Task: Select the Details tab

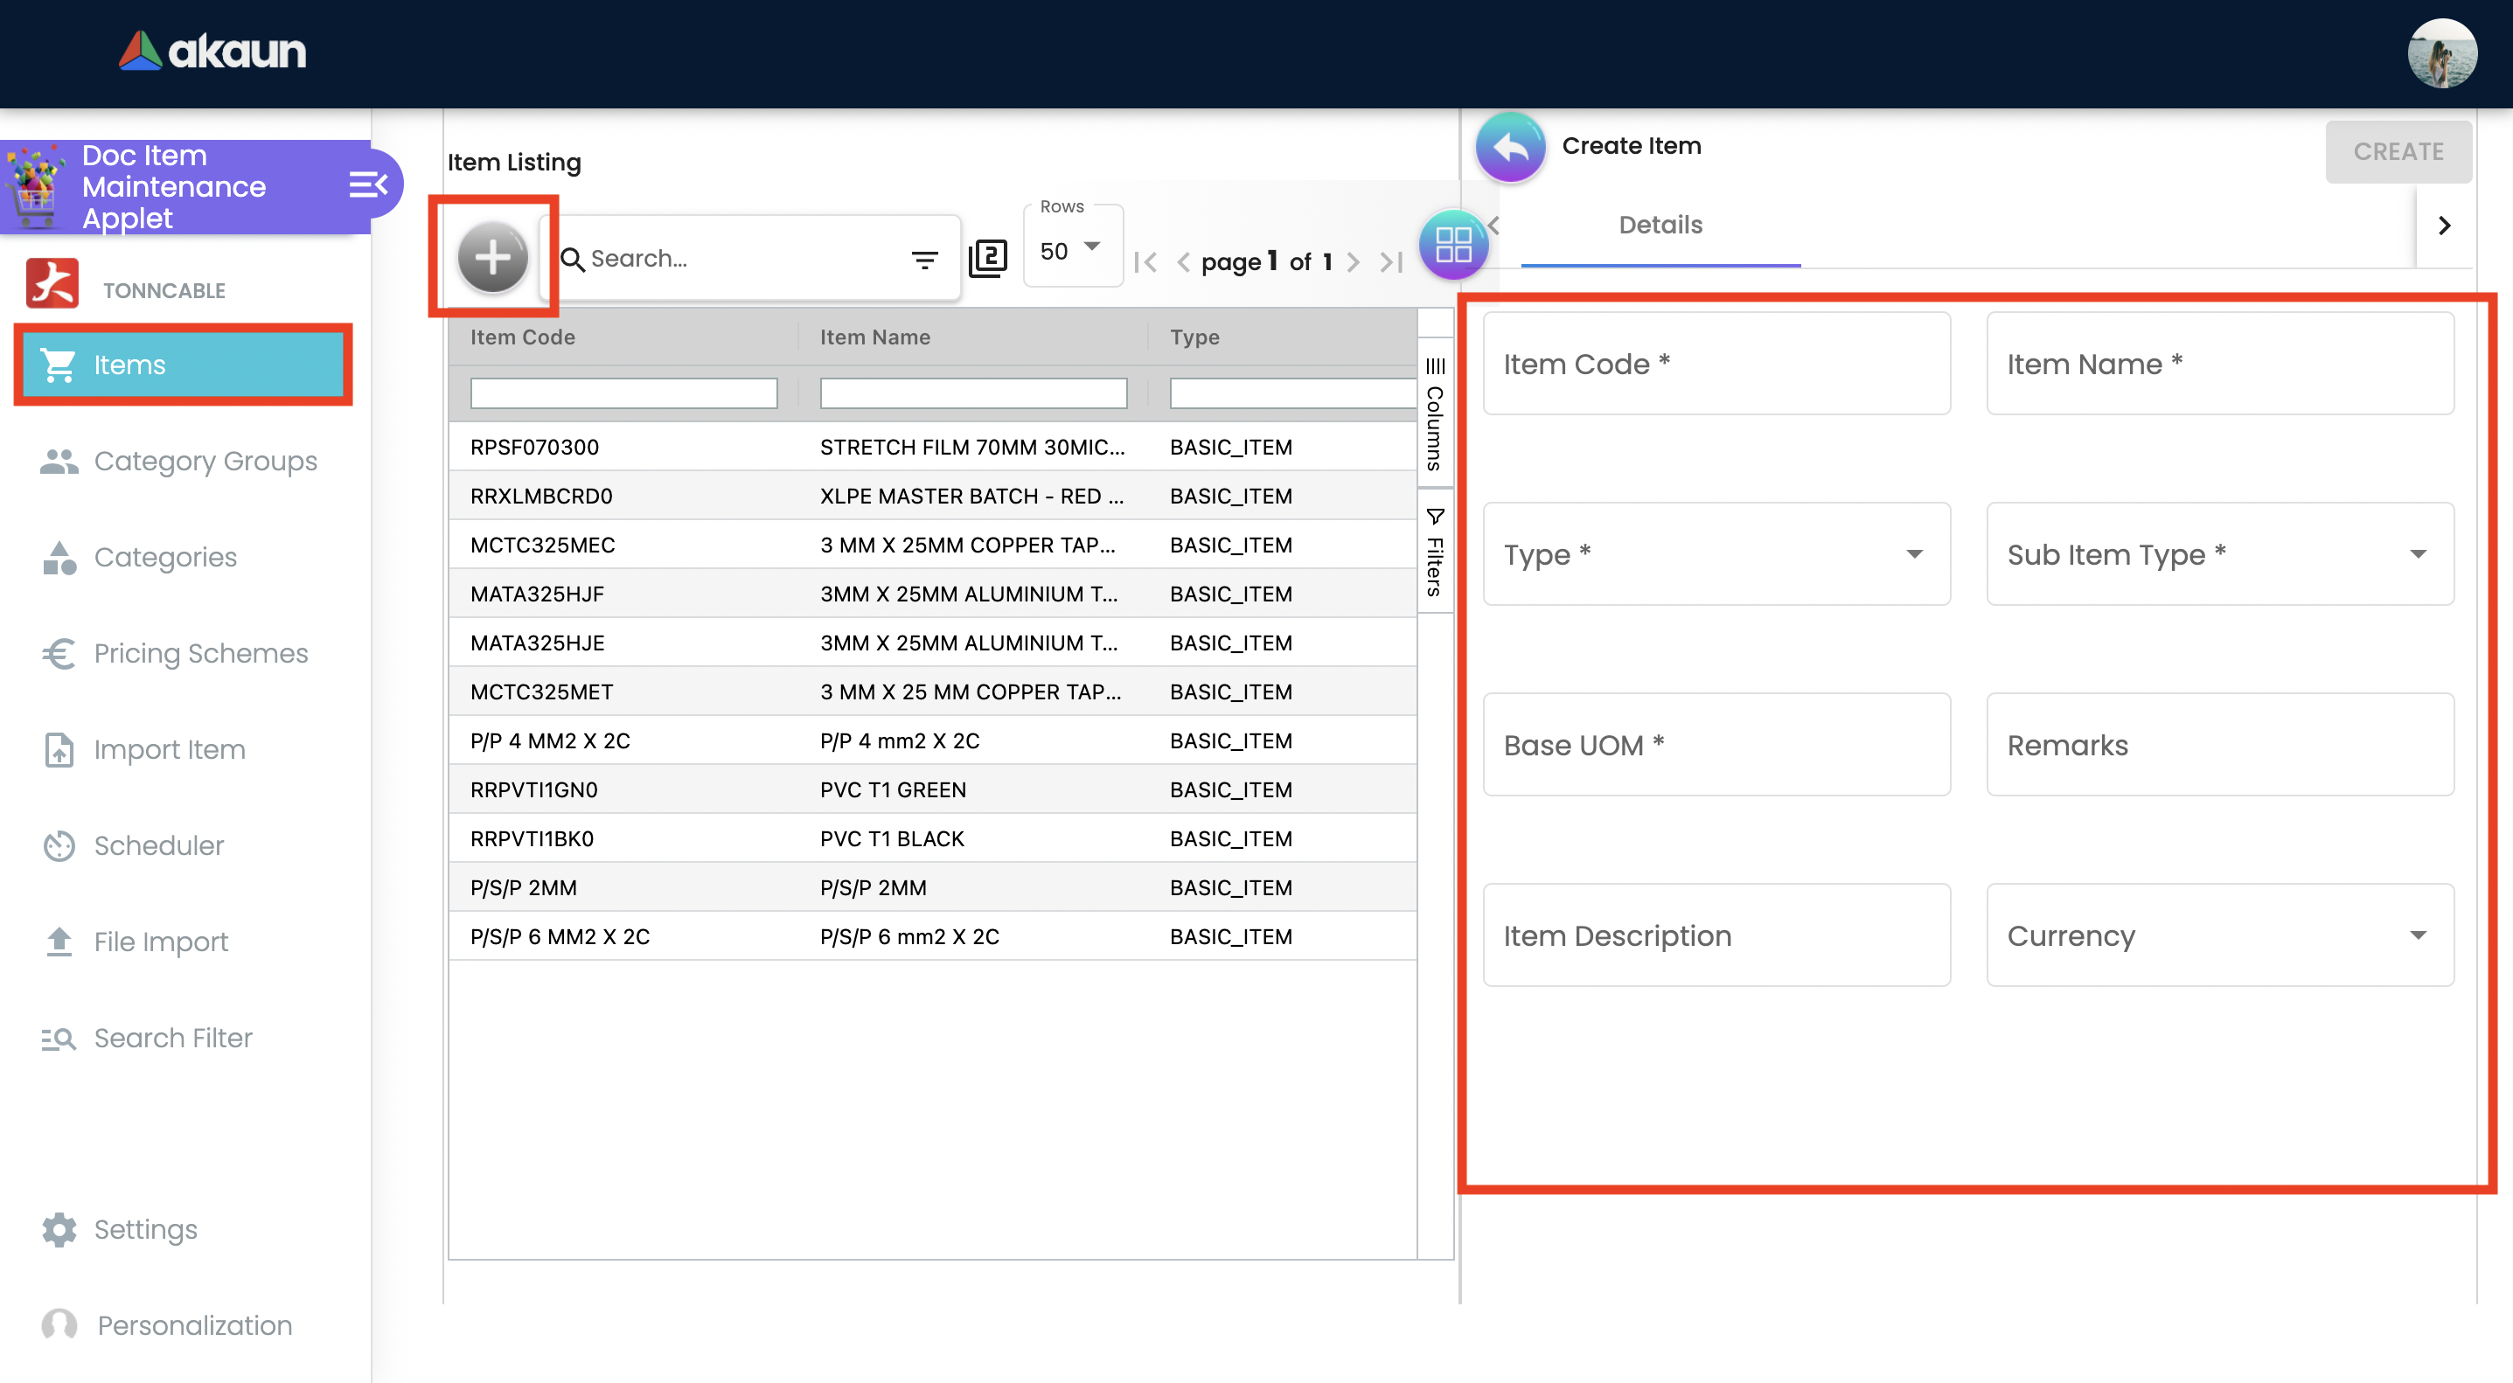Action: [1660, 226]
